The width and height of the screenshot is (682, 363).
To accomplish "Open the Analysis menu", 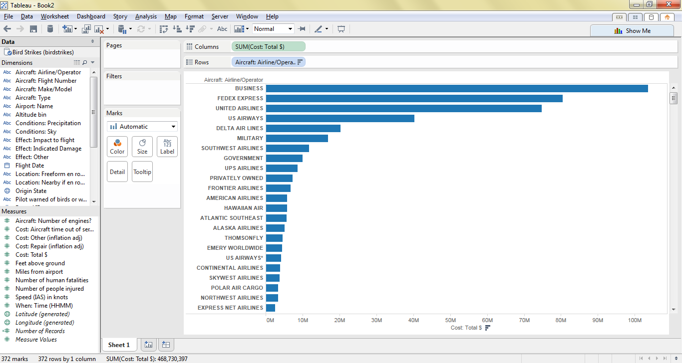I will tap(146, 16).
